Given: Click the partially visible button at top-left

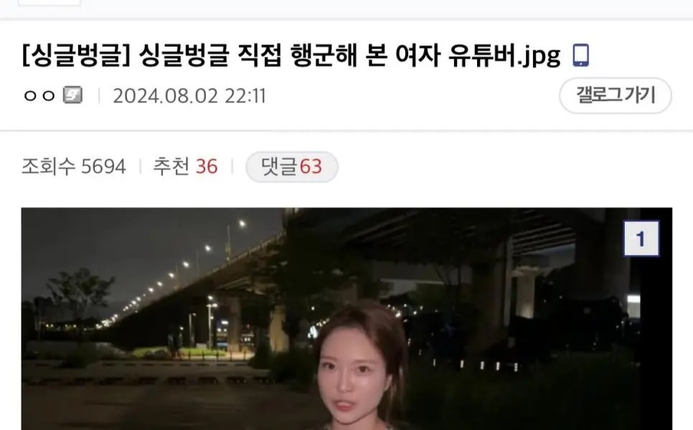Looking at the screenshot, I should coord(49,2).
